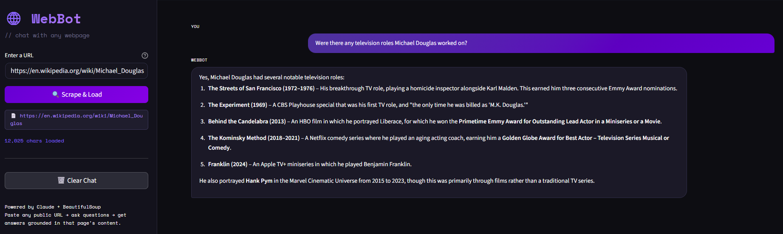The image size is (783, 234).
Task: Click the magnifier icon on Scrape & Load
Action: coord(55,94)
